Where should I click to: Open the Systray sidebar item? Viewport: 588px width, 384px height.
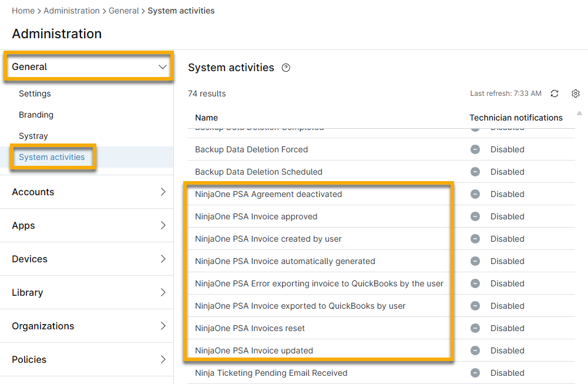pos(33,136)
